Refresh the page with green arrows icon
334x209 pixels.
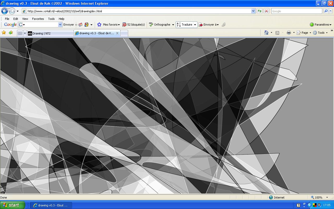click(x=259, y=11)
